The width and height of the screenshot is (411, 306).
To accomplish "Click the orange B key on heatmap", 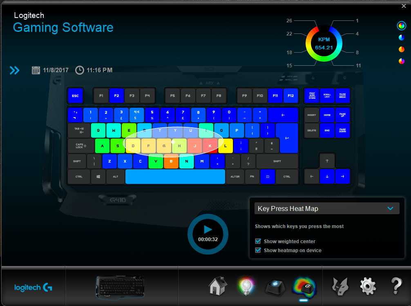I will pyautogui.click(x=171, y=162).
